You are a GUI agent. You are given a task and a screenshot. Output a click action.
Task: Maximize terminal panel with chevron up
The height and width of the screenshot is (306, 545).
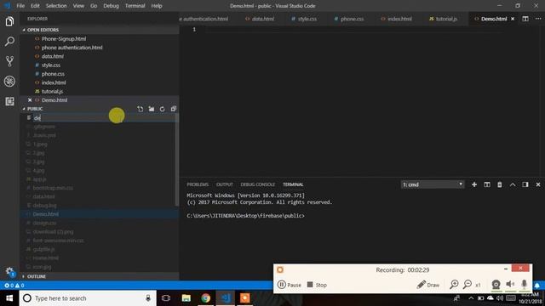[x=513, y=184]
